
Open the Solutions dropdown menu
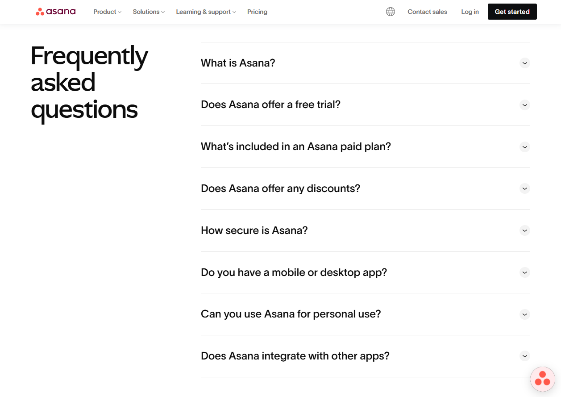pos(148,12)
